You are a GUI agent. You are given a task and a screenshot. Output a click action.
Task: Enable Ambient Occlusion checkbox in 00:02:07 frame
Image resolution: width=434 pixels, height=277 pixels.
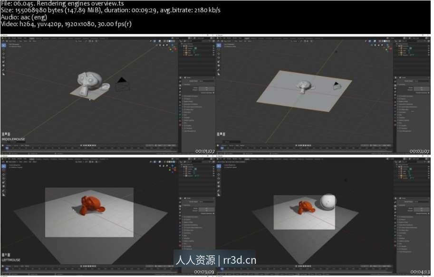pyautogui.click(x=400, y=96)
